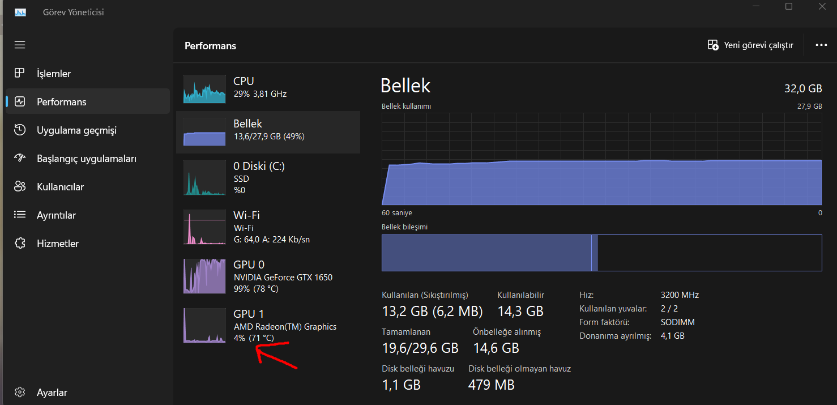
Task: Click the Performans heartbeat icon in sidebar
Action: click(20, 102)
